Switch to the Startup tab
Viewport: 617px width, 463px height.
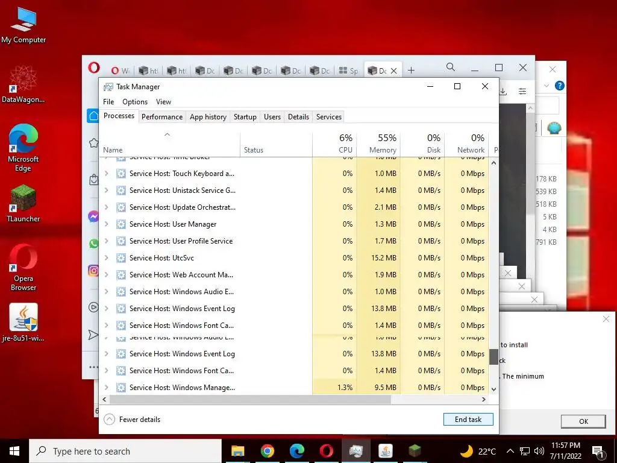pos(245,116)
